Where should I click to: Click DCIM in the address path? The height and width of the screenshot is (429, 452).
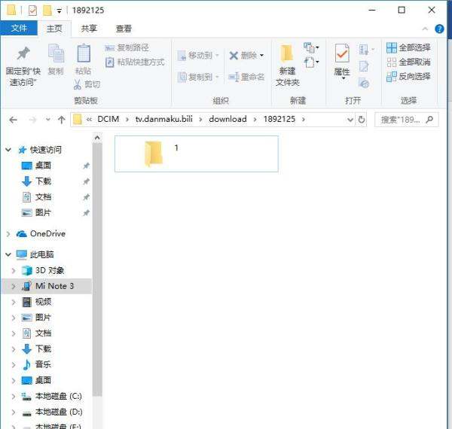point(108,119)
